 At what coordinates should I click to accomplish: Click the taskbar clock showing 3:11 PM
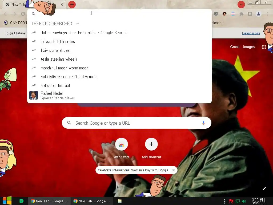pyautogui.click(x=258, y=201)
